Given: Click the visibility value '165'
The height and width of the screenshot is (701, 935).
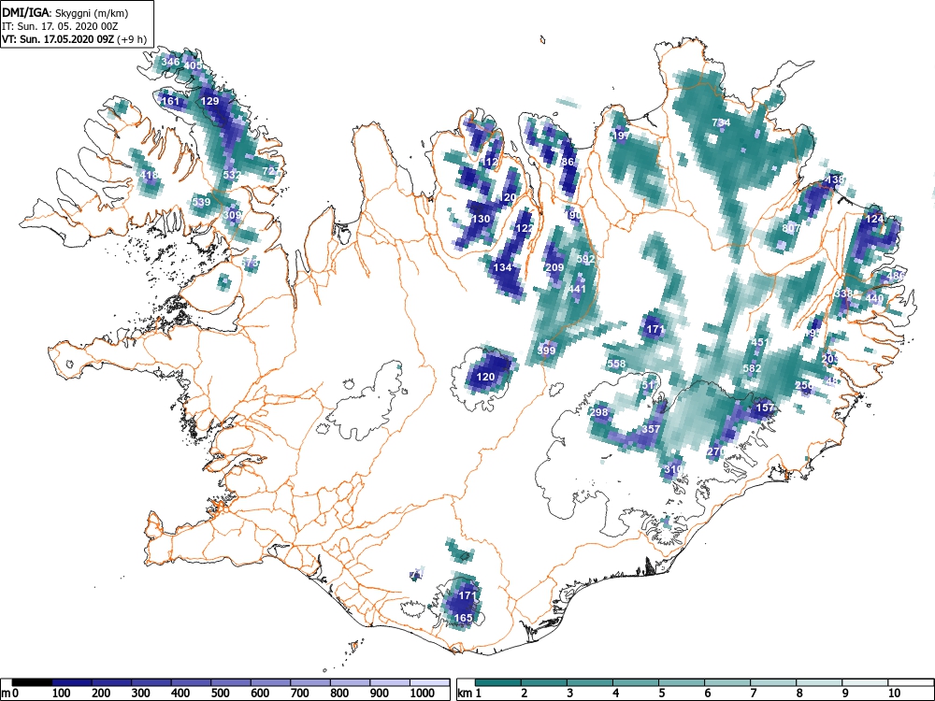Looking at the screenshot, I should pyautogui.click(x=464, y=618).
